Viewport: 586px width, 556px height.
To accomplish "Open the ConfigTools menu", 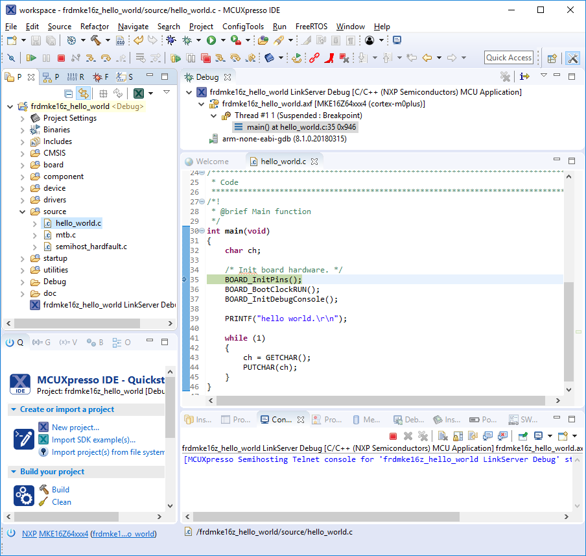I will pyautogui.click(x=242, y=27).
